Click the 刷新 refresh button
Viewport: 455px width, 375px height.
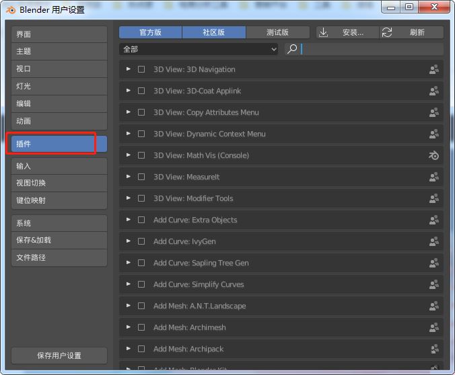coord(411,32)
